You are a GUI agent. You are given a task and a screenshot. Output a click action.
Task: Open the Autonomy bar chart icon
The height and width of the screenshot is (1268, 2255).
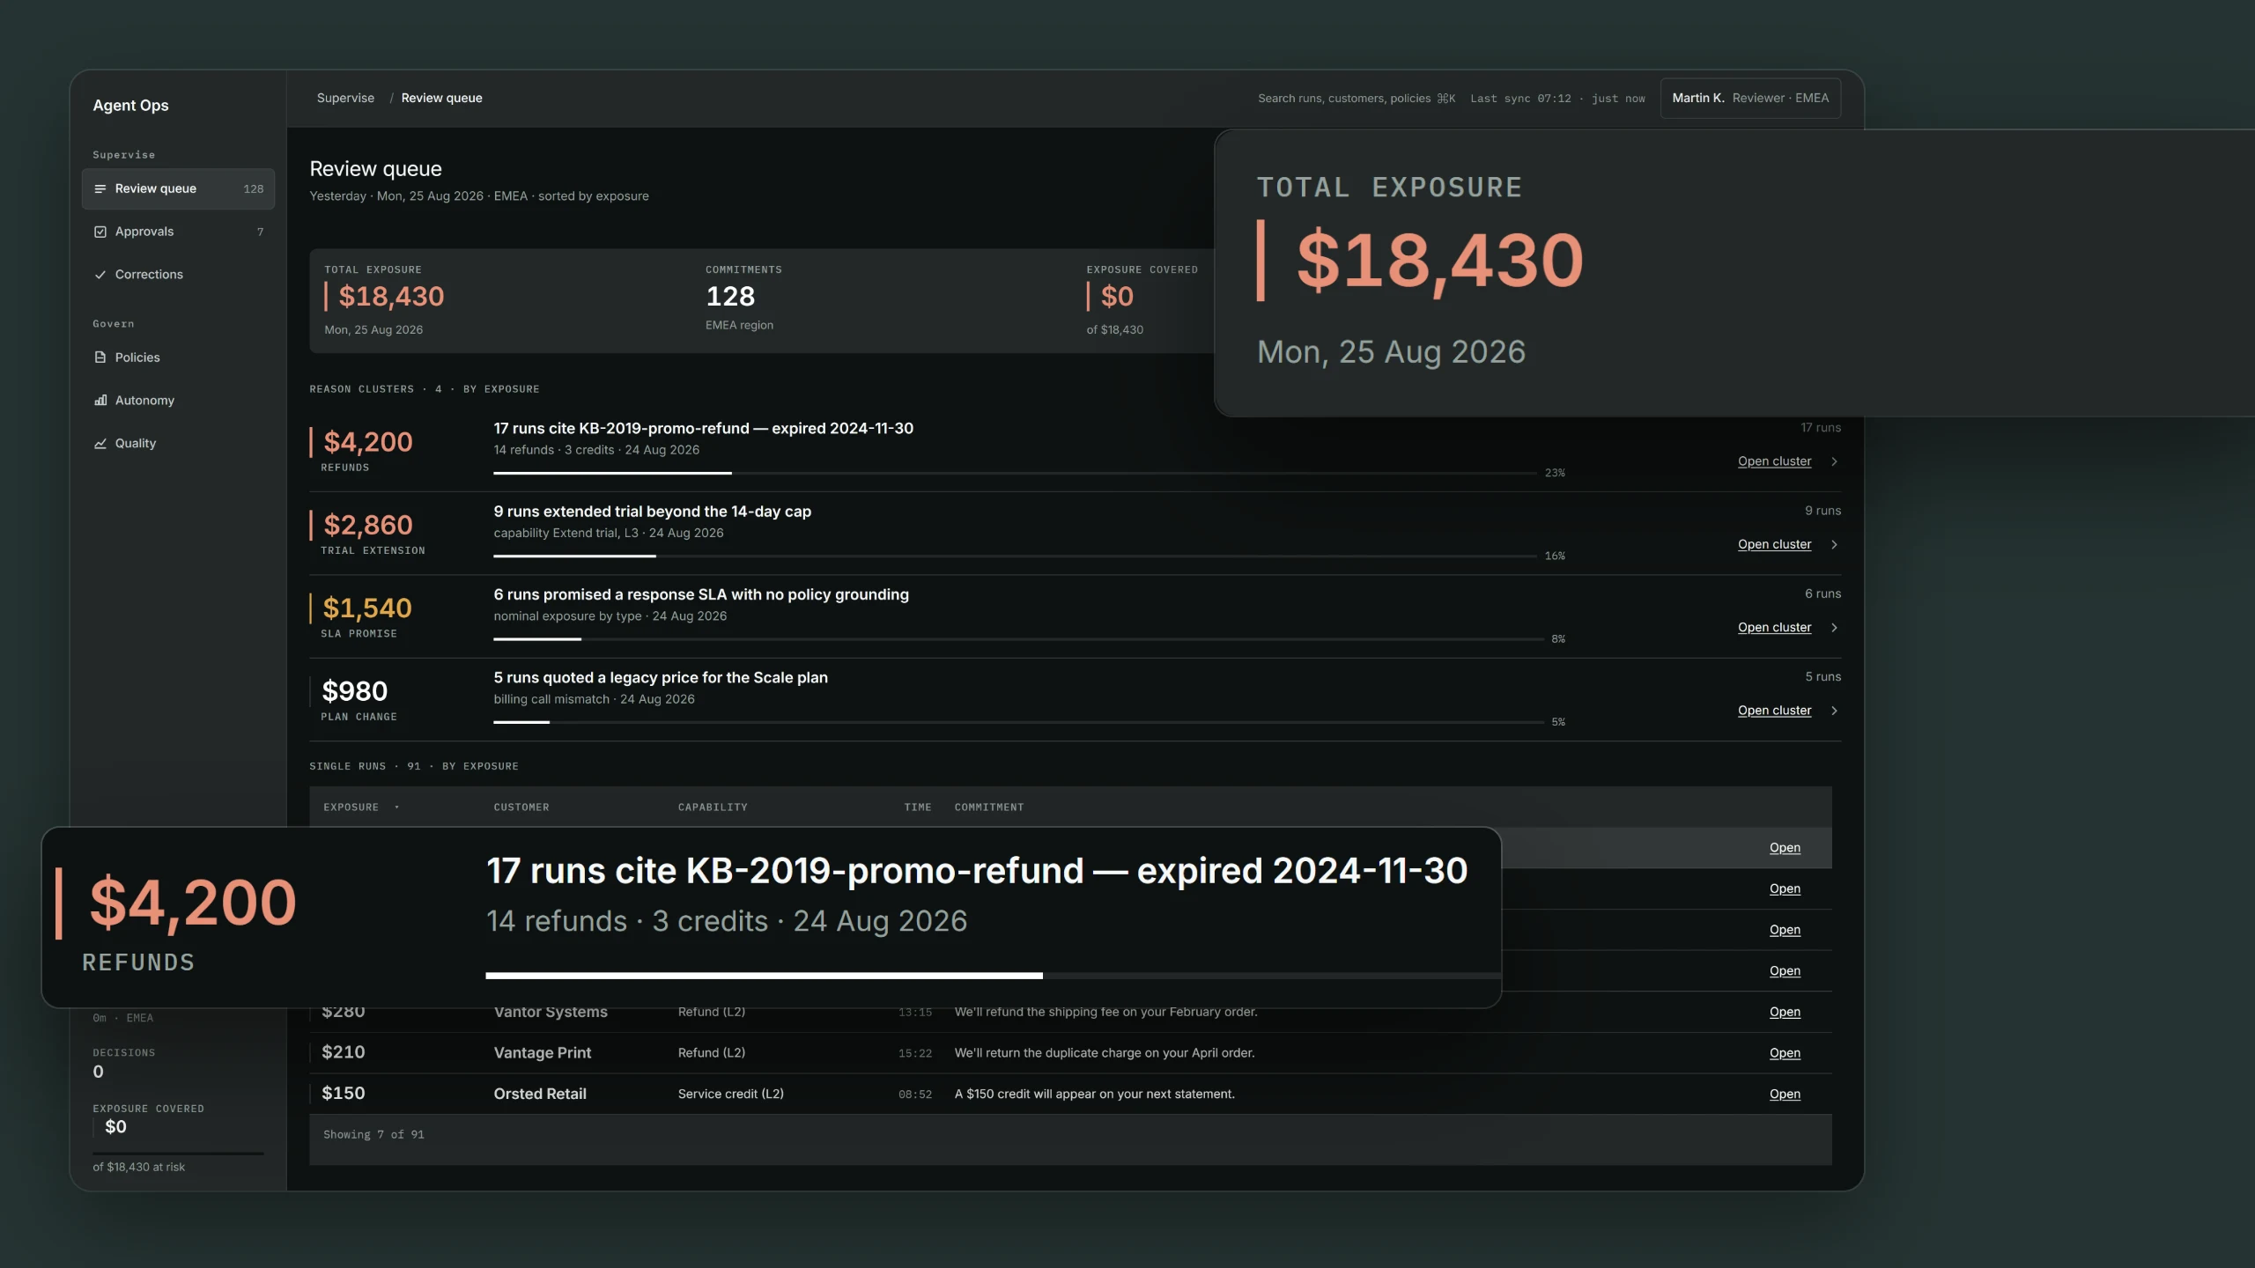[100, 401]
